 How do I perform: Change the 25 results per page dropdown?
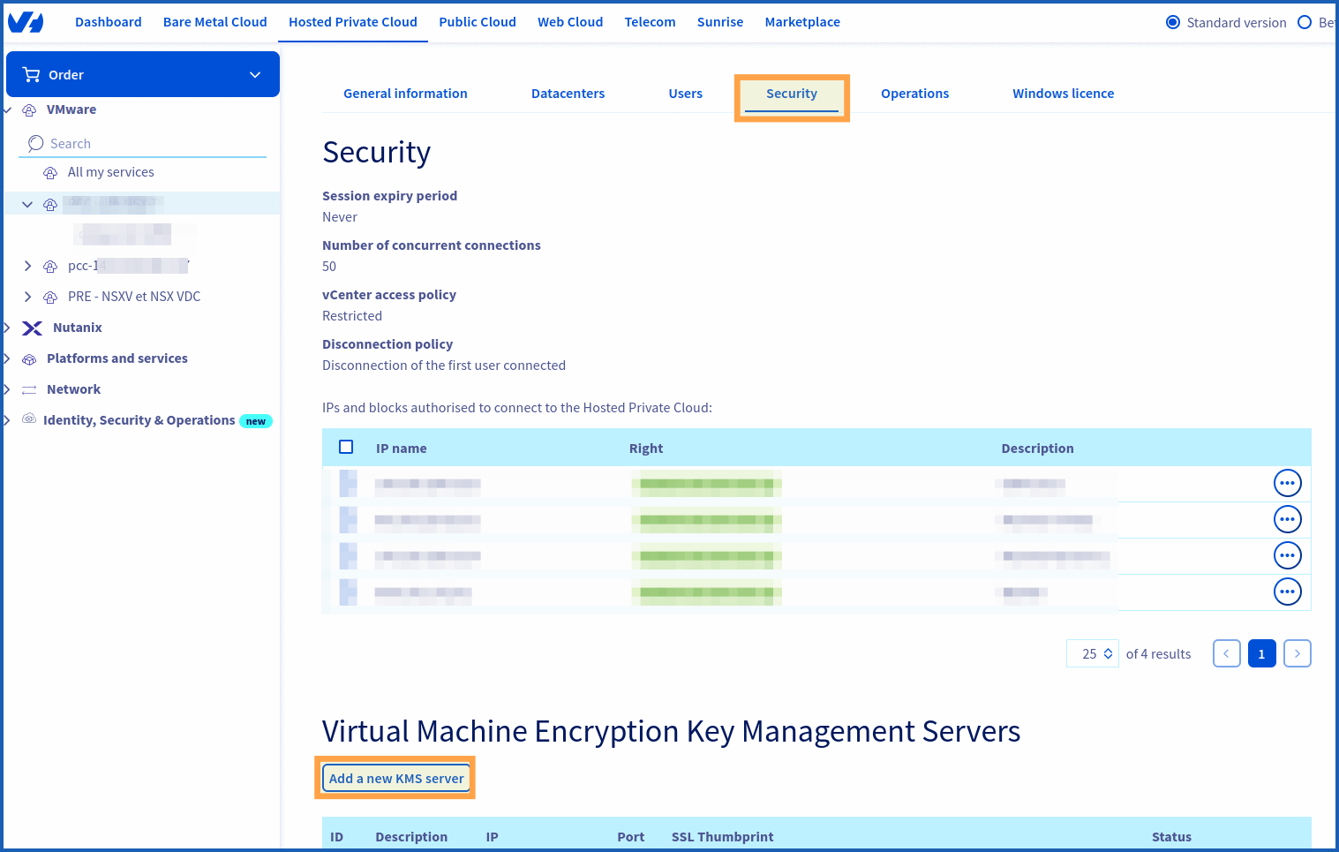pyautogui.click(x=1093, y=653)
